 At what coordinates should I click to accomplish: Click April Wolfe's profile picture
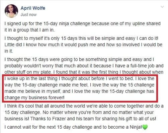(x=11, y=11)
